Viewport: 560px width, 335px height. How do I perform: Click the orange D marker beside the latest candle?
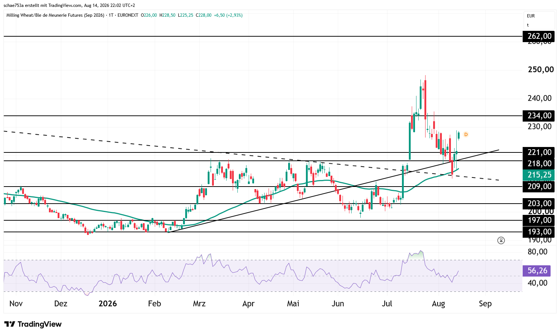click(x=466, y=135)
